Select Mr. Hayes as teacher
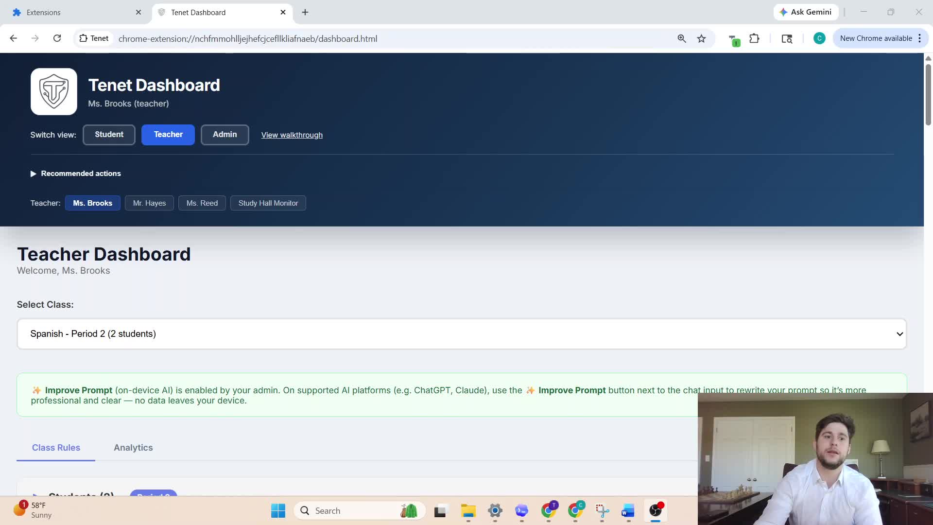The width and height of the screenshot is (933, 525). pos(149,203)
